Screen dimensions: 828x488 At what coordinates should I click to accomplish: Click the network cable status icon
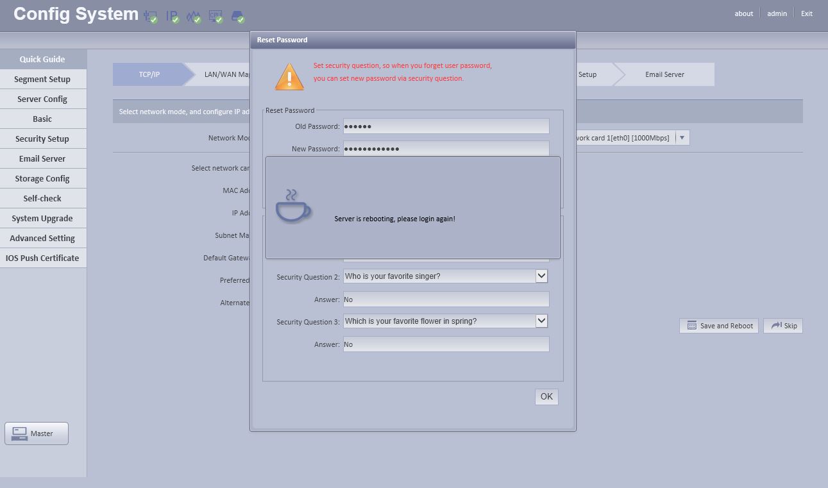pos(151,17)
